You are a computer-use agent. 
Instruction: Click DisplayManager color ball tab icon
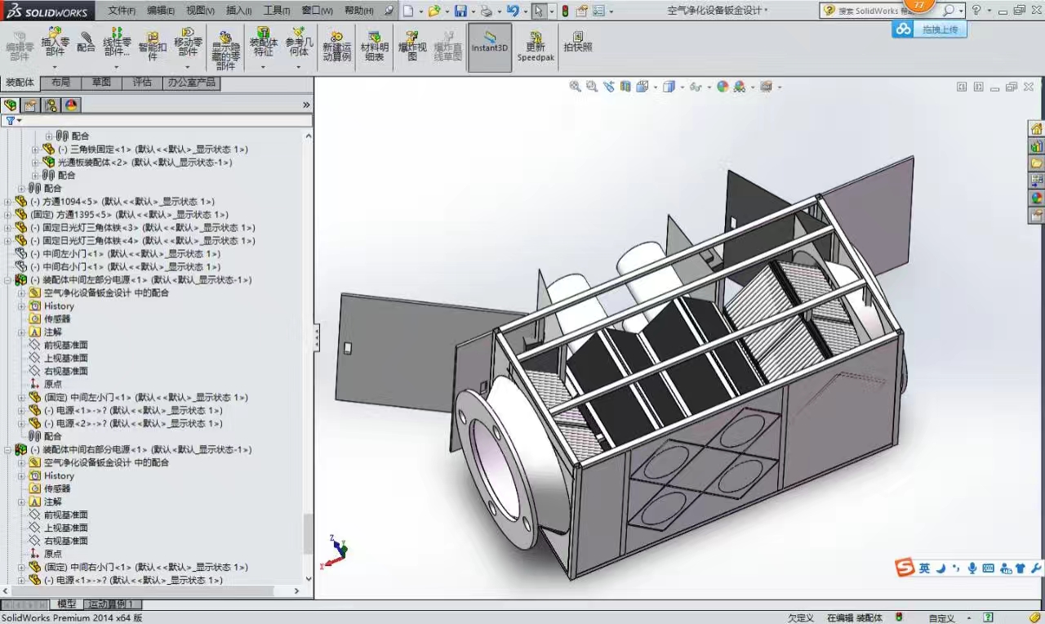click(71, 105)
